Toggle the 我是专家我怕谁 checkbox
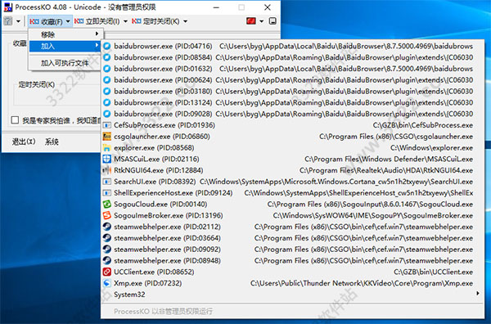 [15, 120]
